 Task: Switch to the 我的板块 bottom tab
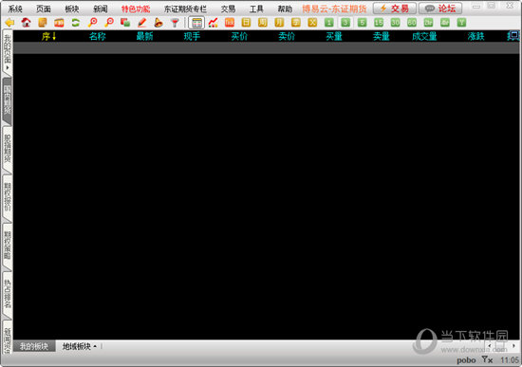click(34, 346)
